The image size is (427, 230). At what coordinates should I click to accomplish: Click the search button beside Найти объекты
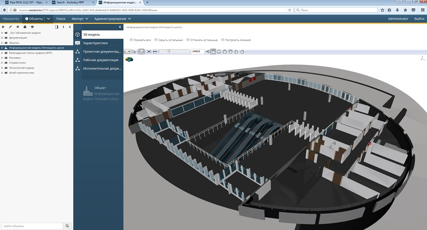[67, 226]
